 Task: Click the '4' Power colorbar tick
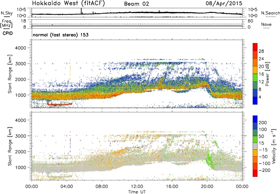point(260,97)
